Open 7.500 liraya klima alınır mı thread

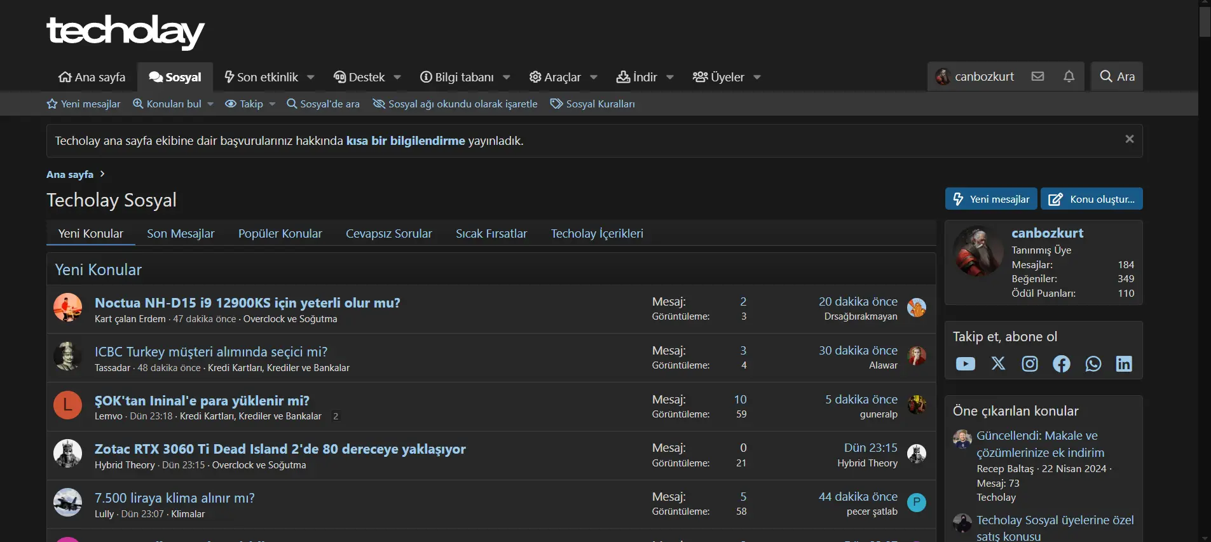(x=175, y=498)
